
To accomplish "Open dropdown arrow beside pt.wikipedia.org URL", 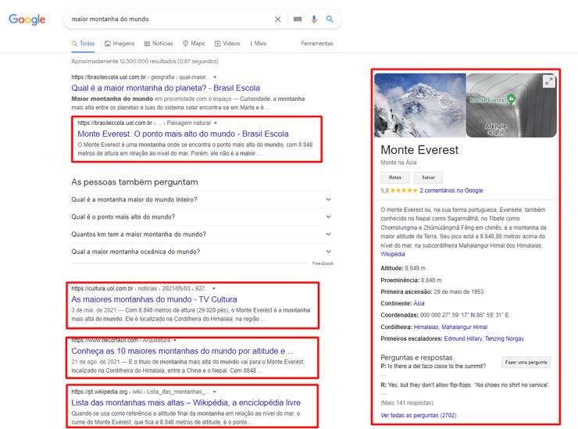I will coord(214,391).
